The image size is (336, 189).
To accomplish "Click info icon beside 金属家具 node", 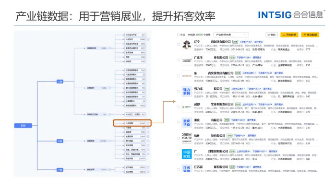I will click(x=148, y=136).
